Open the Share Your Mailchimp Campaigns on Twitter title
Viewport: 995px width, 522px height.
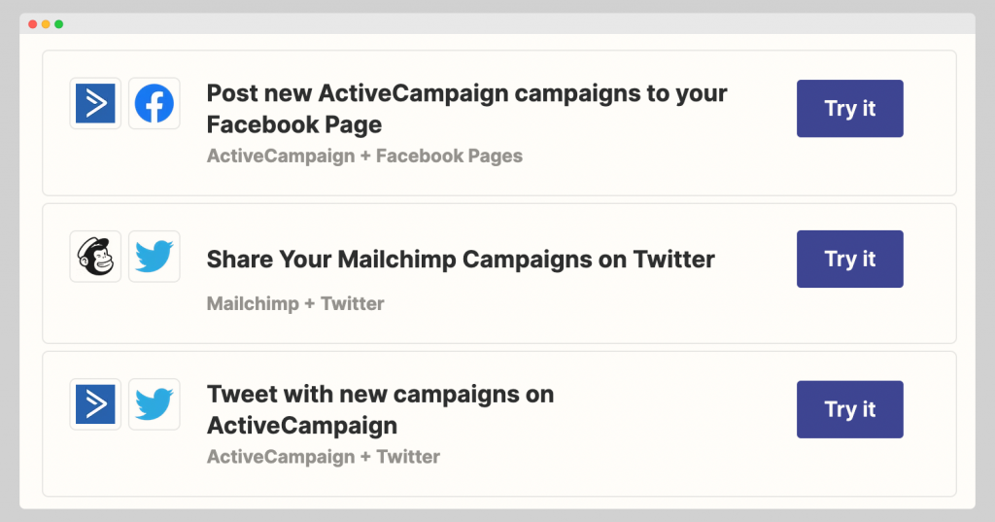coord(461,260)
